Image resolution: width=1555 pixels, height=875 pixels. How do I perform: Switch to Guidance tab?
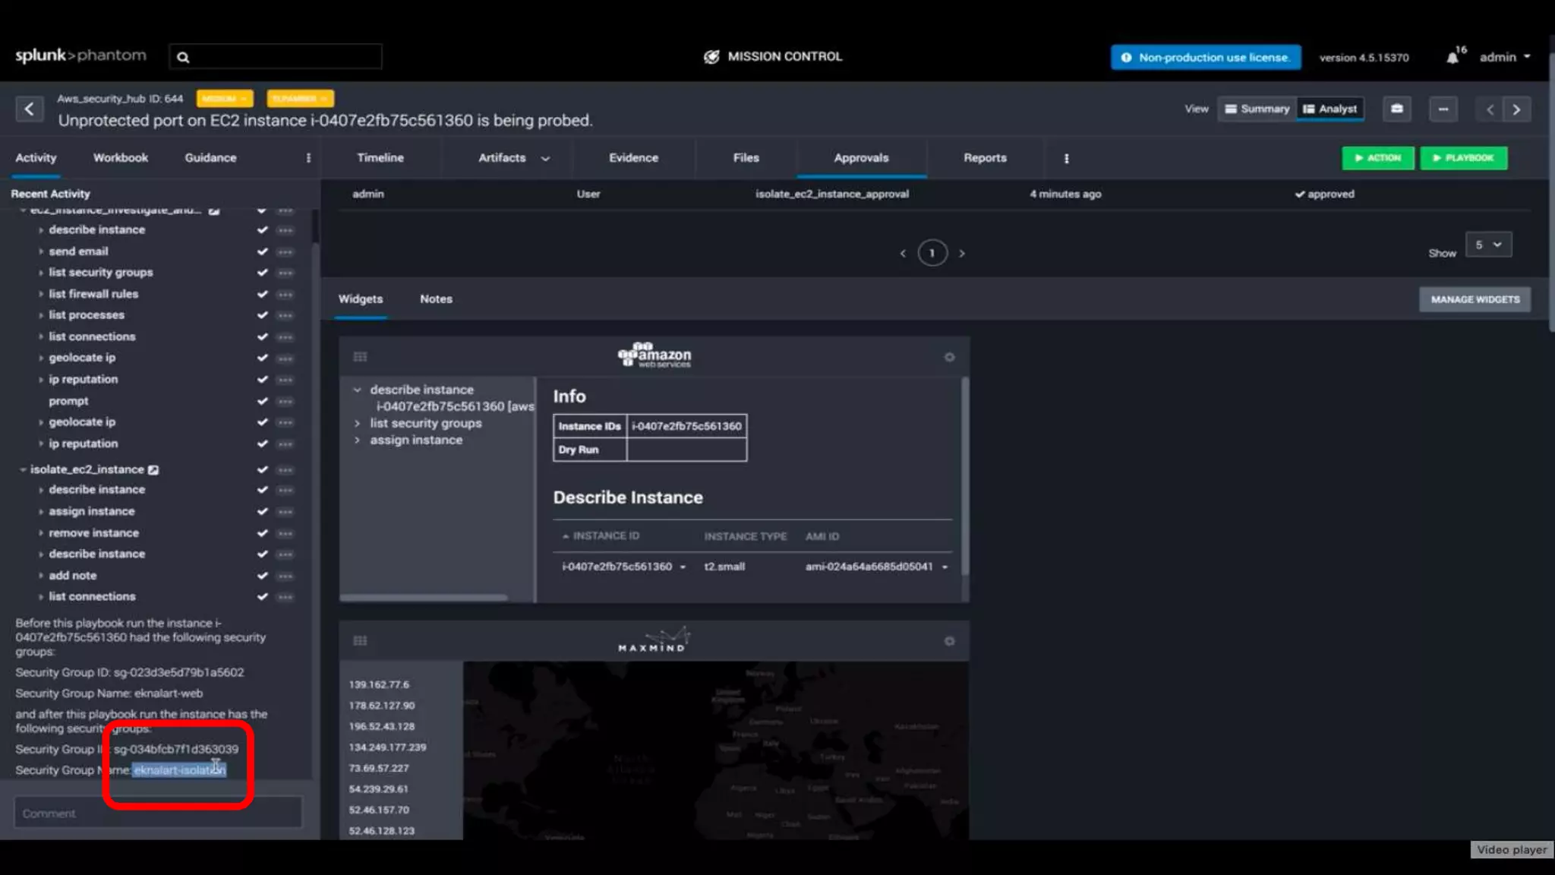pos(210,158)
